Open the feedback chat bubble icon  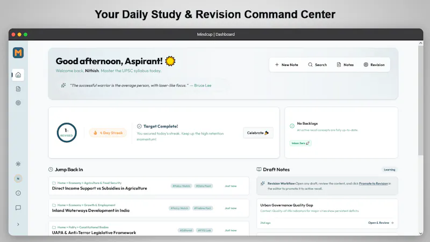18,208
